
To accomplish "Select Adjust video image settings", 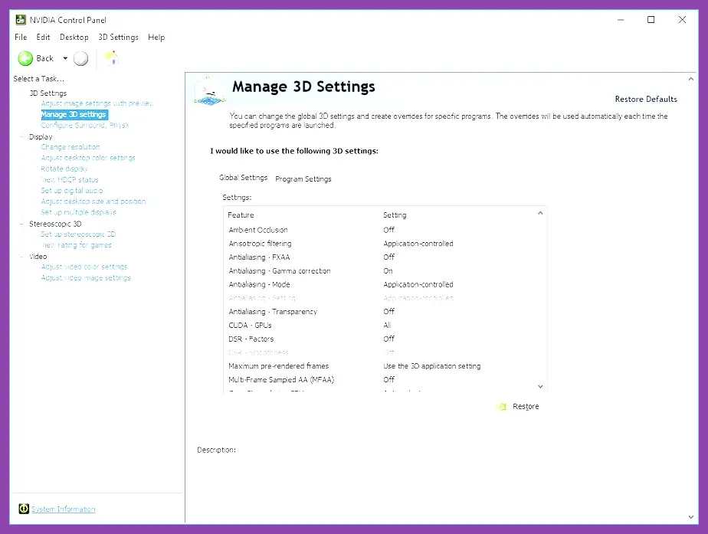I will point(86,277).
